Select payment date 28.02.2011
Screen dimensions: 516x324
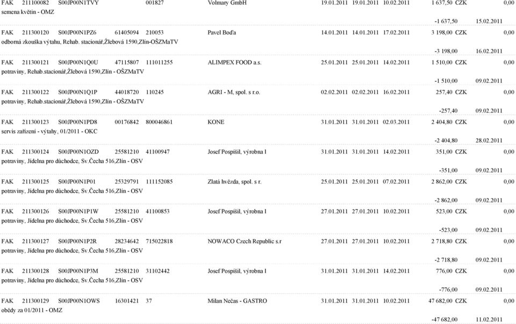(489, 140)
